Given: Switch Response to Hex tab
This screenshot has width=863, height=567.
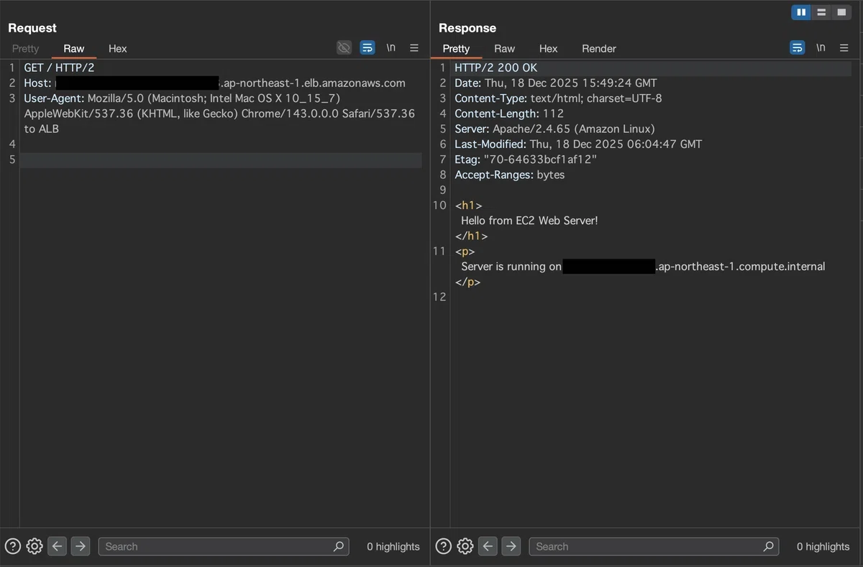Looking at the screenshot, I should (x=548, y=48).
